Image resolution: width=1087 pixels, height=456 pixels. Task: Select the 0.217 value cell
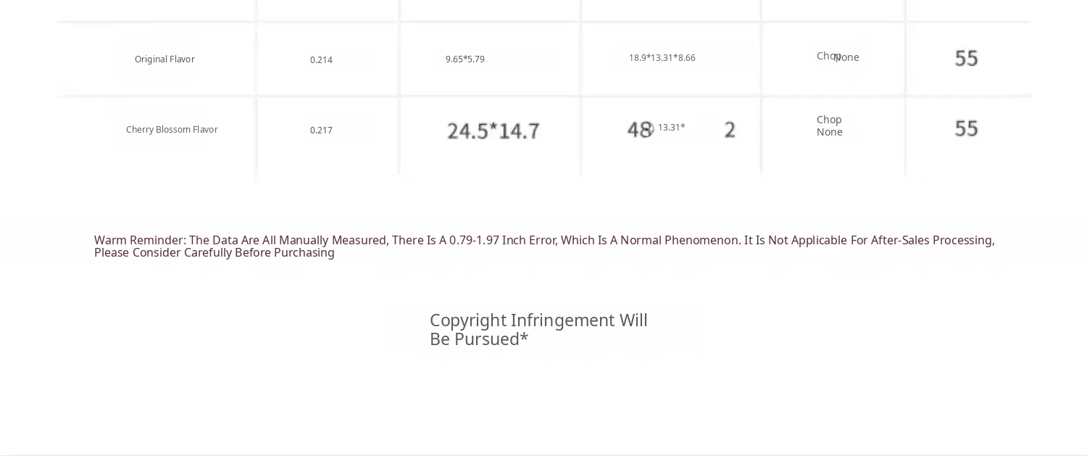point(321,130)
